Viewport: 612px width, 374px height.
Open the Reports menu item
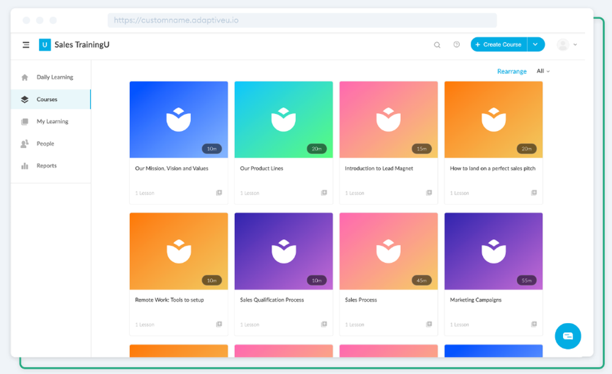tap(51, 166)
